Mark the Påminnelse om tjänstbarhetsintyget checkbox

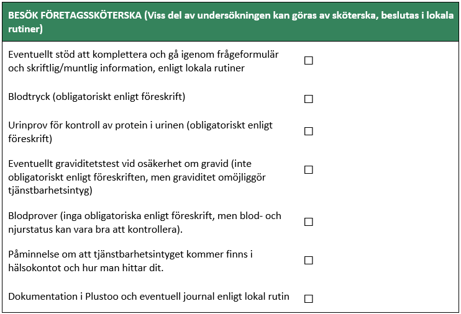(308, 260)
